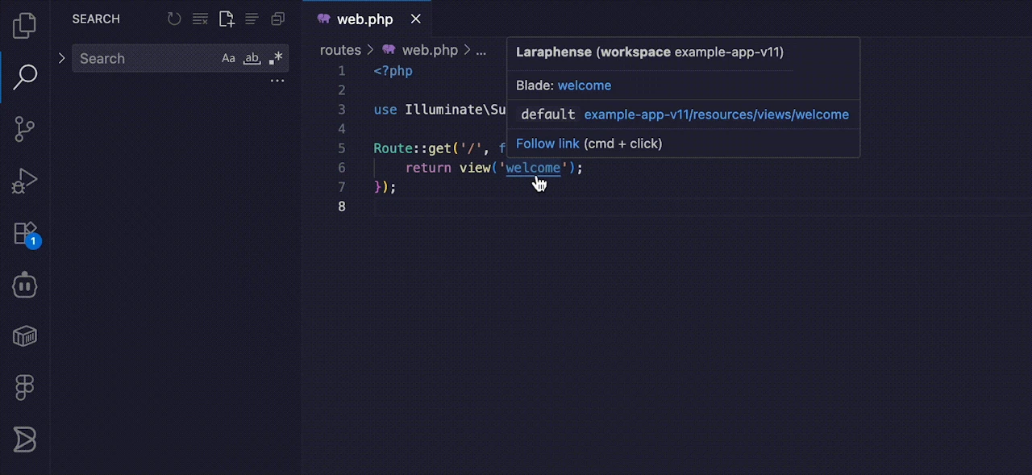This screenshot has width=1032, height=475.
Task: Open the Explorer view in activity bar
Action: click(25, 26)
